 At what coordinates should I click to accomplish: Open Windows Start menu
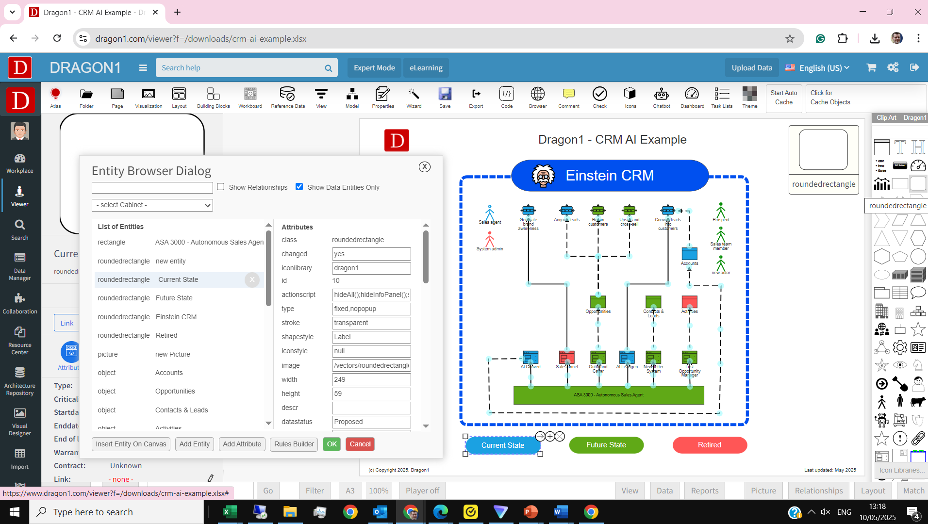pyautogui.click(x=15, y=512)
